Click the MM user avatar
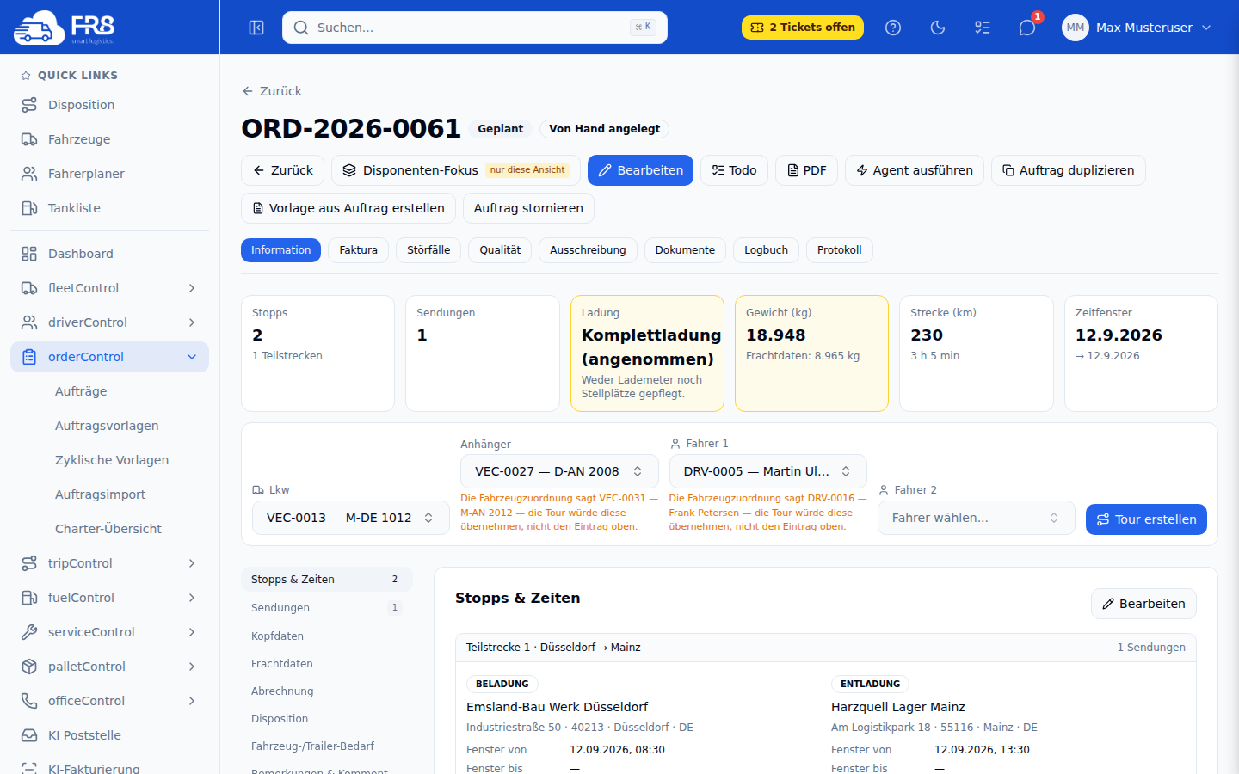Viewport: 1239px width, 774px height. pos(1076,28)
